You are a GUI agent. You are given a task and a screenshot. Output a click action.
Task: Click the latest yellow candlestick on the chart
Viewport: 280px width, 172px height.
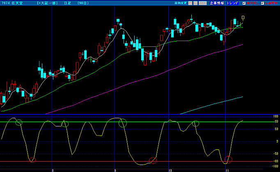243,18
